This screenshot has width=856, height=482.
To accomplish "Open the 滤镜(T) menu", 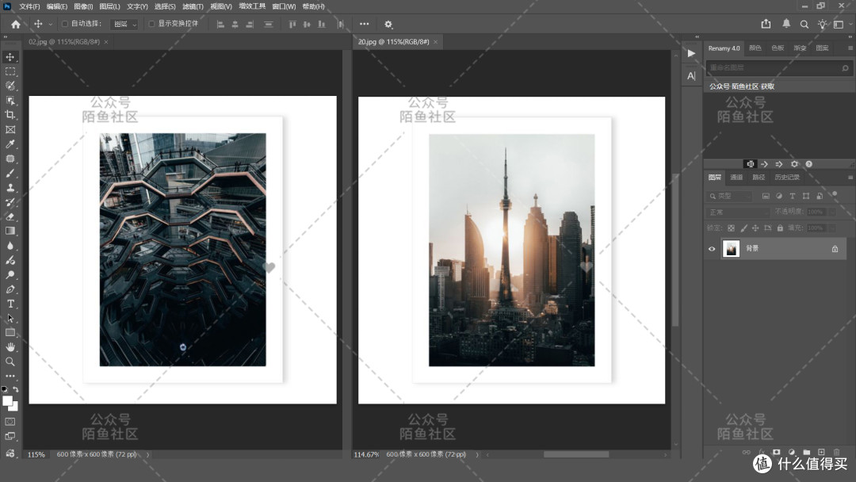I will tap(193, 6).
